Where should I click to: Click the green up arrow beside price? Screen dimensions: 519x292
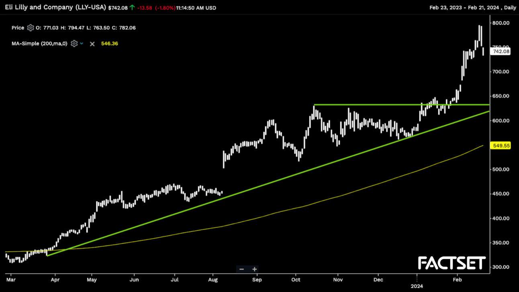tap(132, 7)
